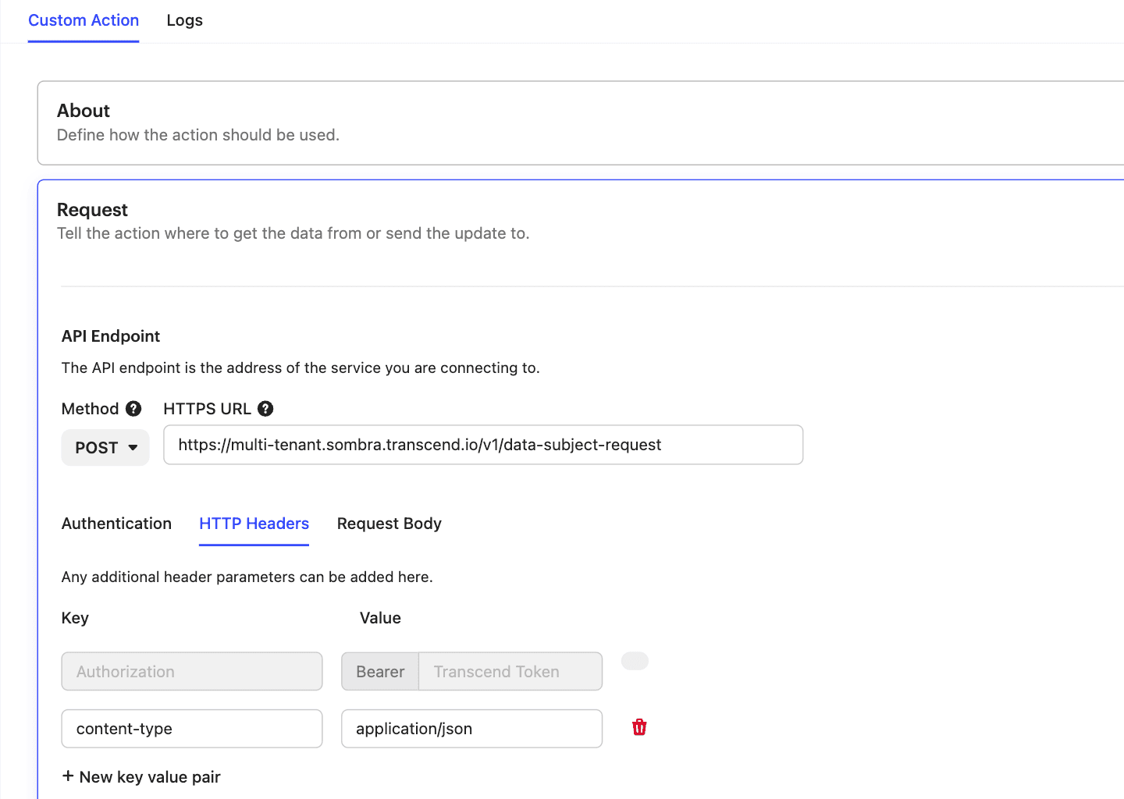Click the disabled Authorization key field
1124x799 pixels.
191,671
